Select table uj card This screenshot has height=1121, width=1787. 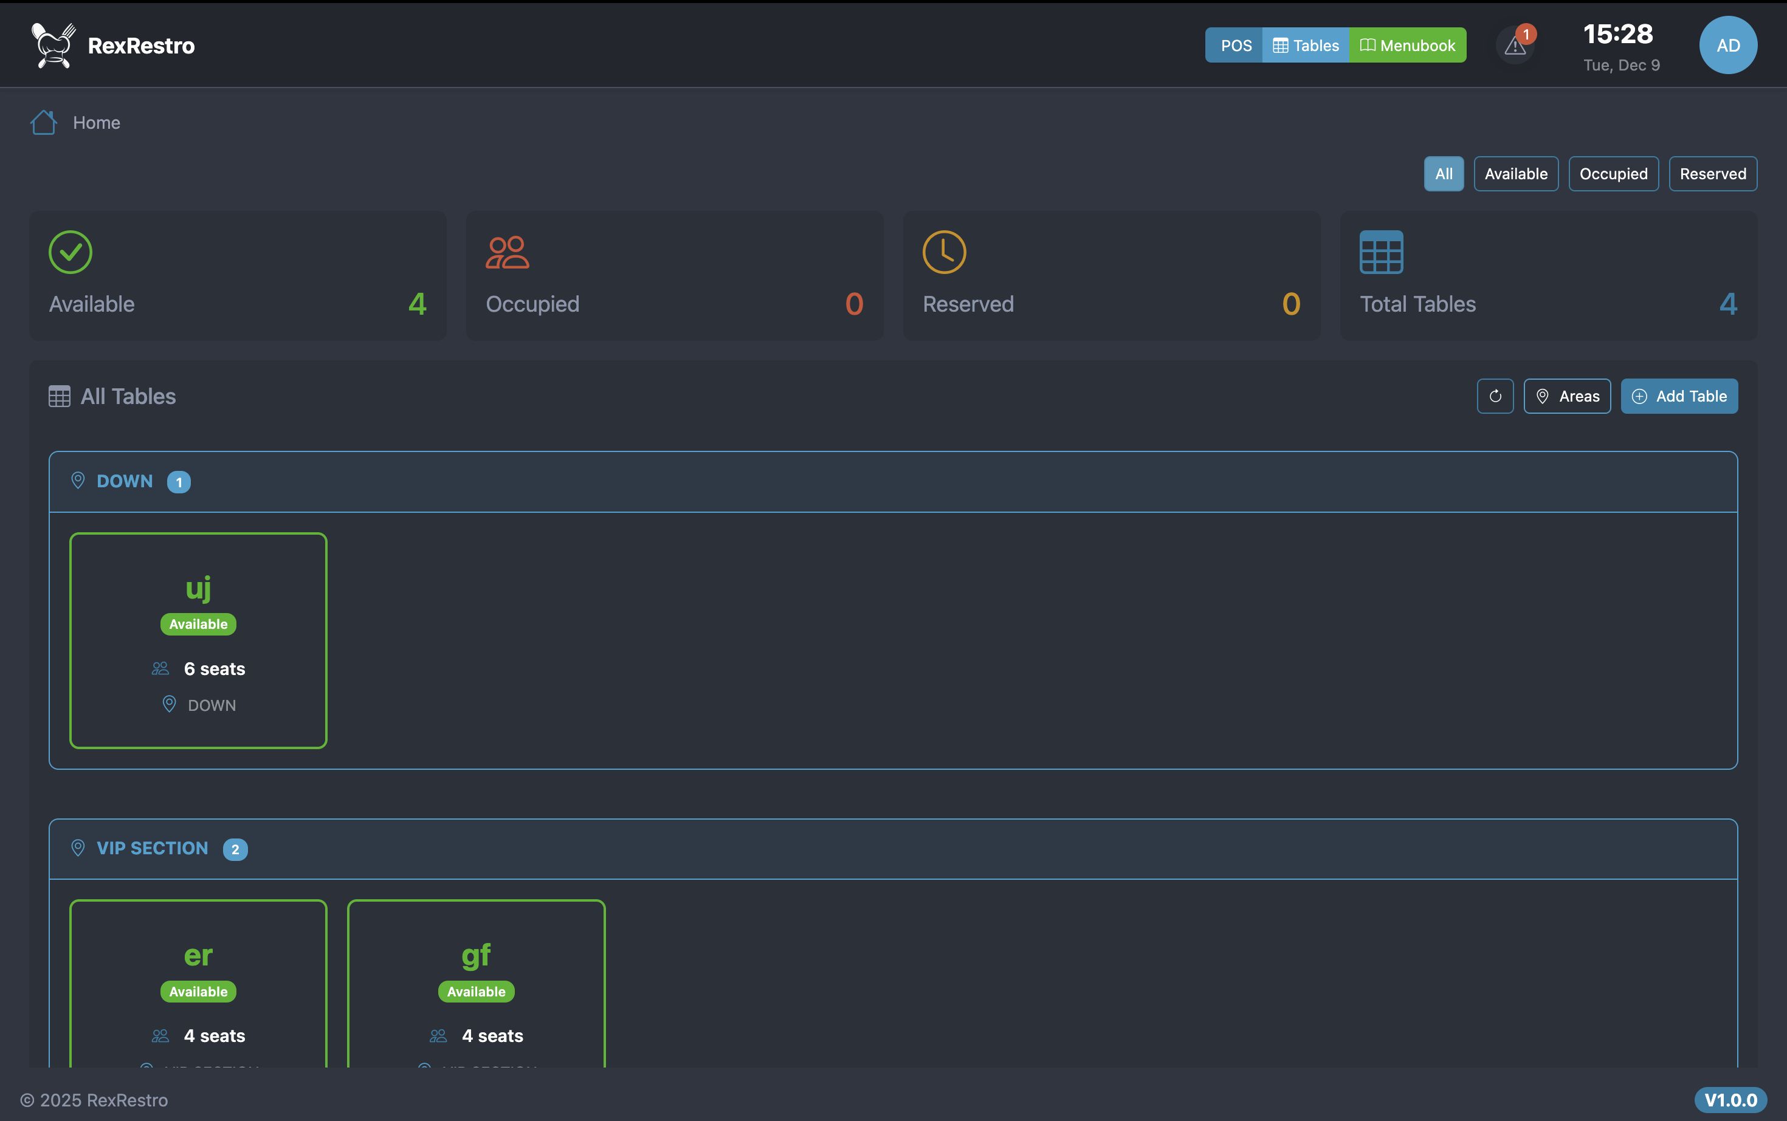[198, 640]
